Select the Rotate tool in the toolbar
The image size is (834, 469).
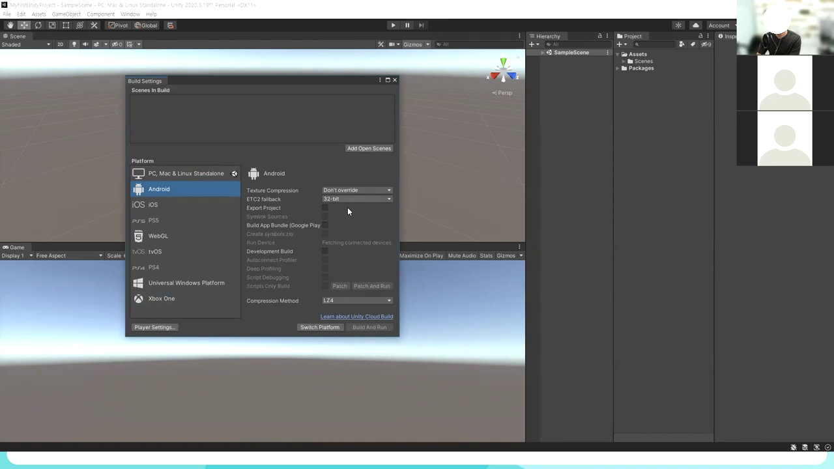click(x=38, y=25)
